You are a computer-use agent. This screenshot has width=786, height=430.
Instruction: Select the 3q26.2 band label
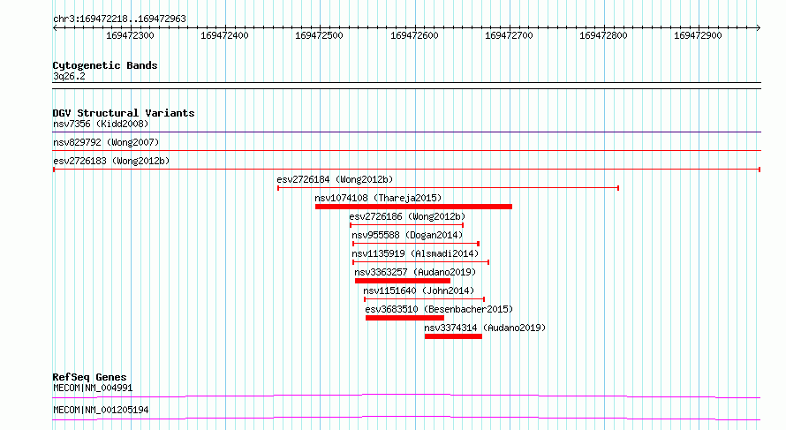click(69, 76)
